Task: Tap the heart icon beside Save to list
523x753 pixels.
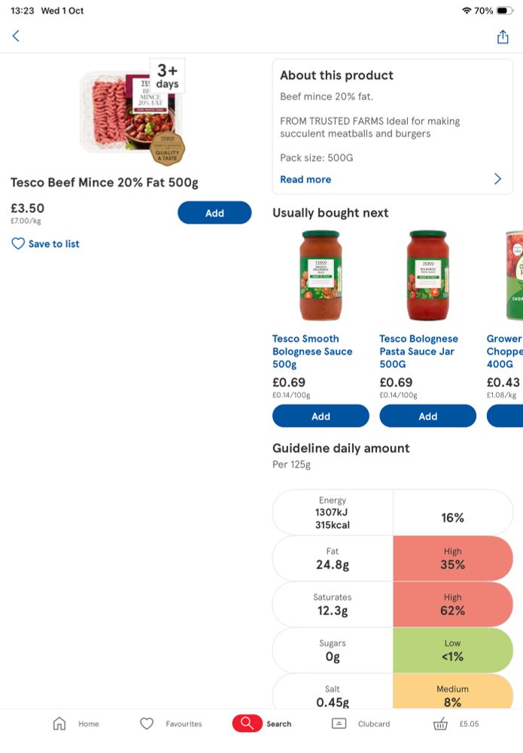Action: click(x=18, y=244)
